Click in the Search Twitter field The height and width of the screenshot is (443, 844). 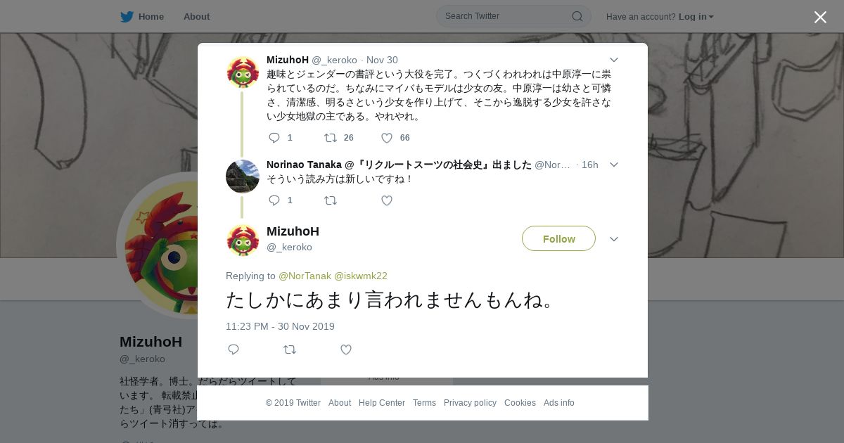506,16
